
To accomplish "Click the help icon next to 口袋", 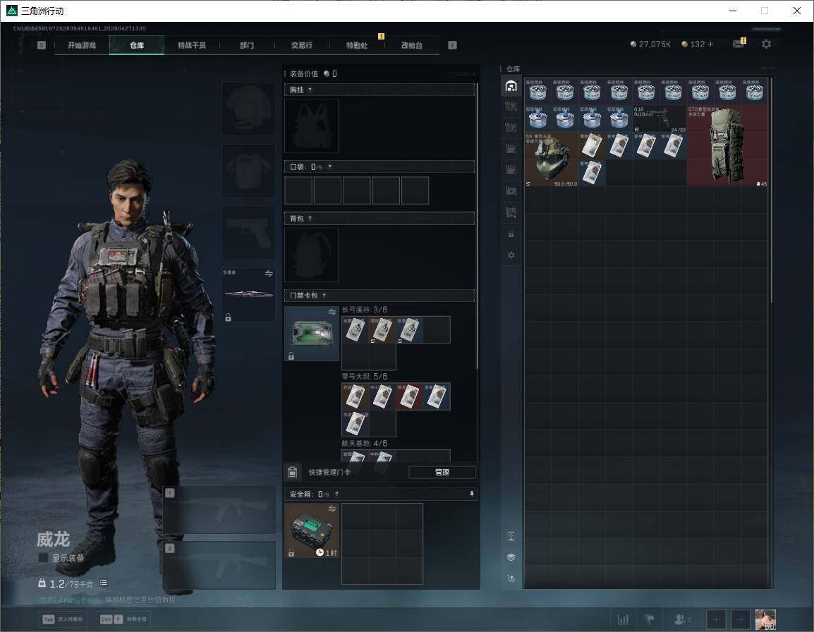I will pyautogui.click(x=329, y=166).
